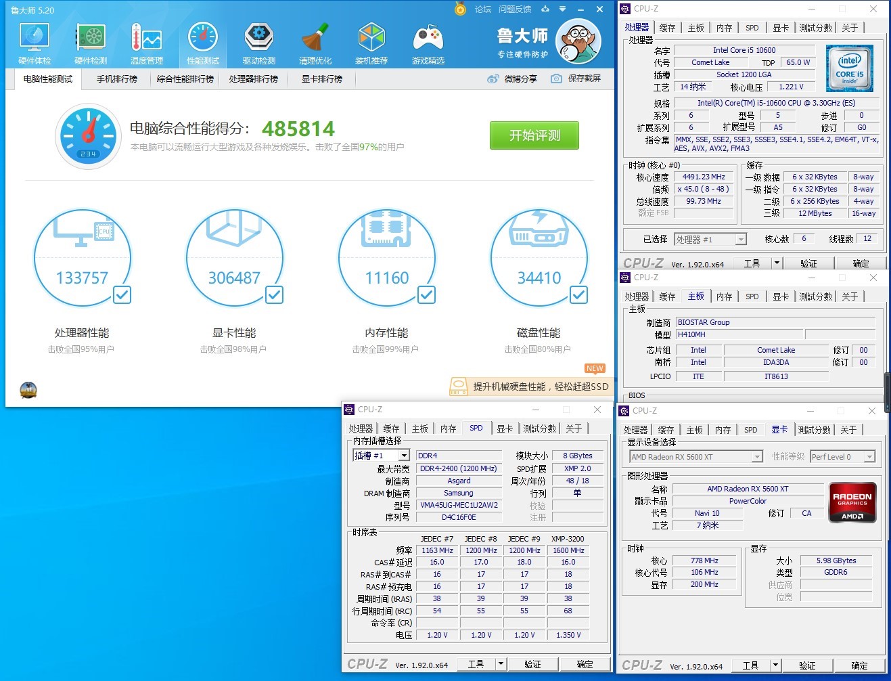
Task: Open the 游戏精选 gamepad icon
Action: (428, 37)
